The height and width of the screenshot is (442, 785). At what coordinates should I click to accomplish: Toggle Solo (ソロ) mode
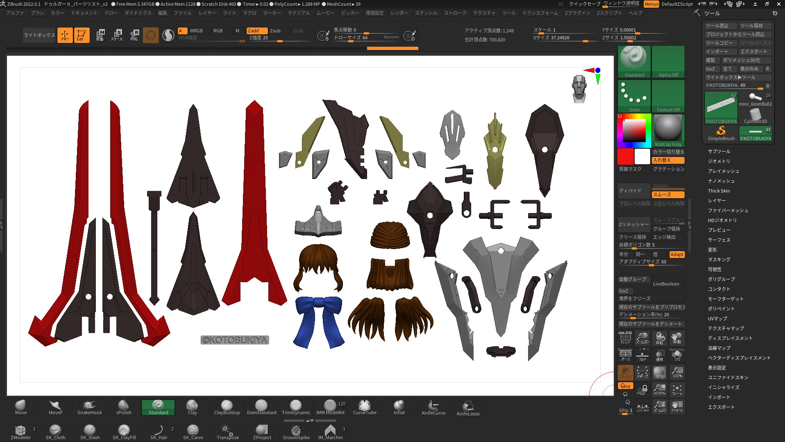(x=677, y=355)
